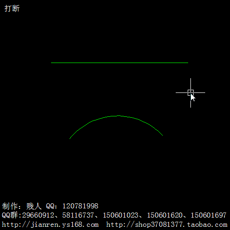The image size is (230, 230).
Task: Click the QQ group number 29660912
Action: pyautogui.click(x=38, y=215)
